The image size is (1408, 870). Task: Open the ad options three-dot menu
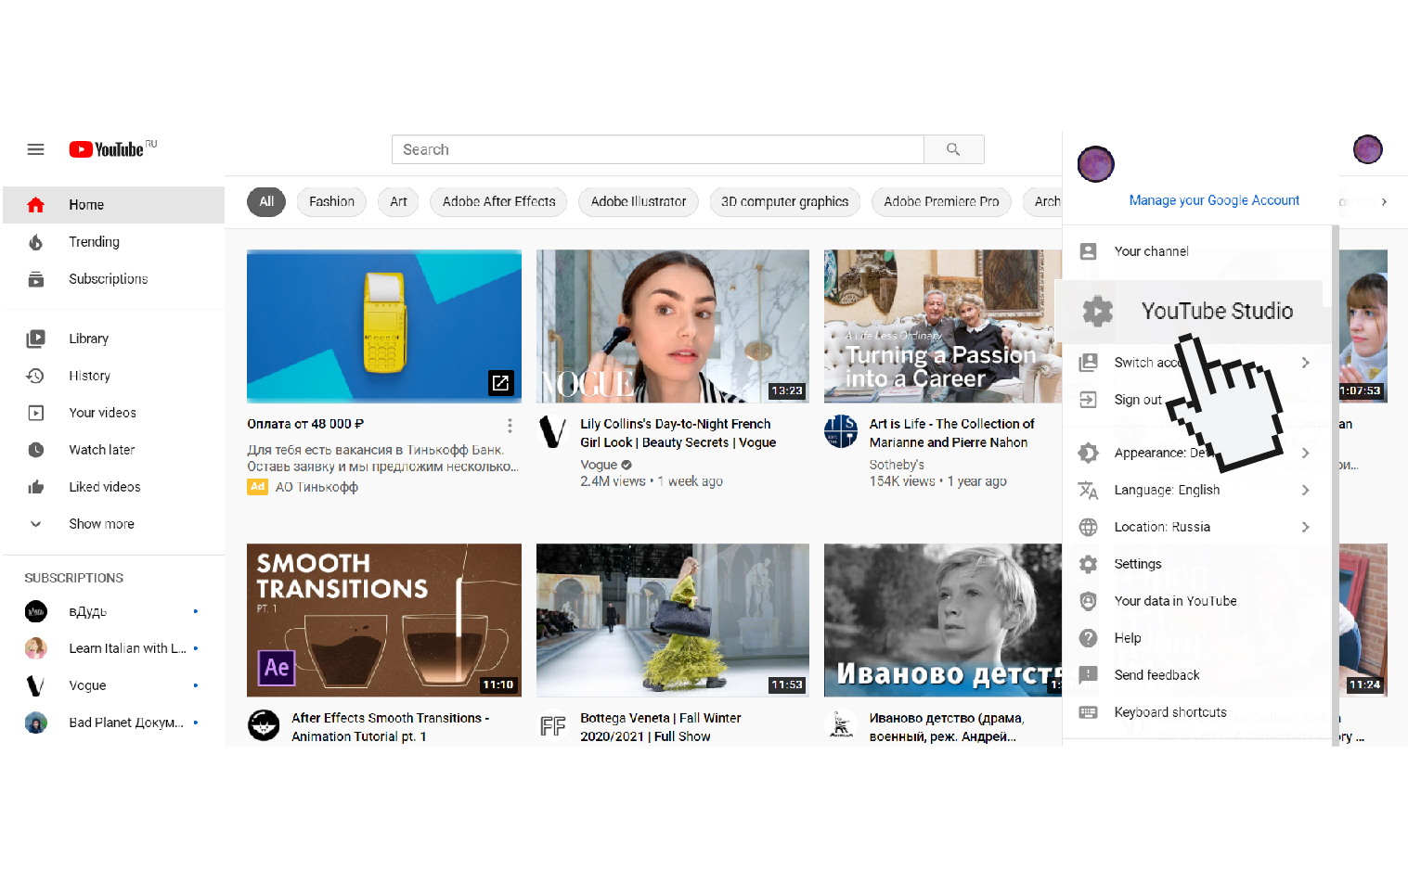510,425
